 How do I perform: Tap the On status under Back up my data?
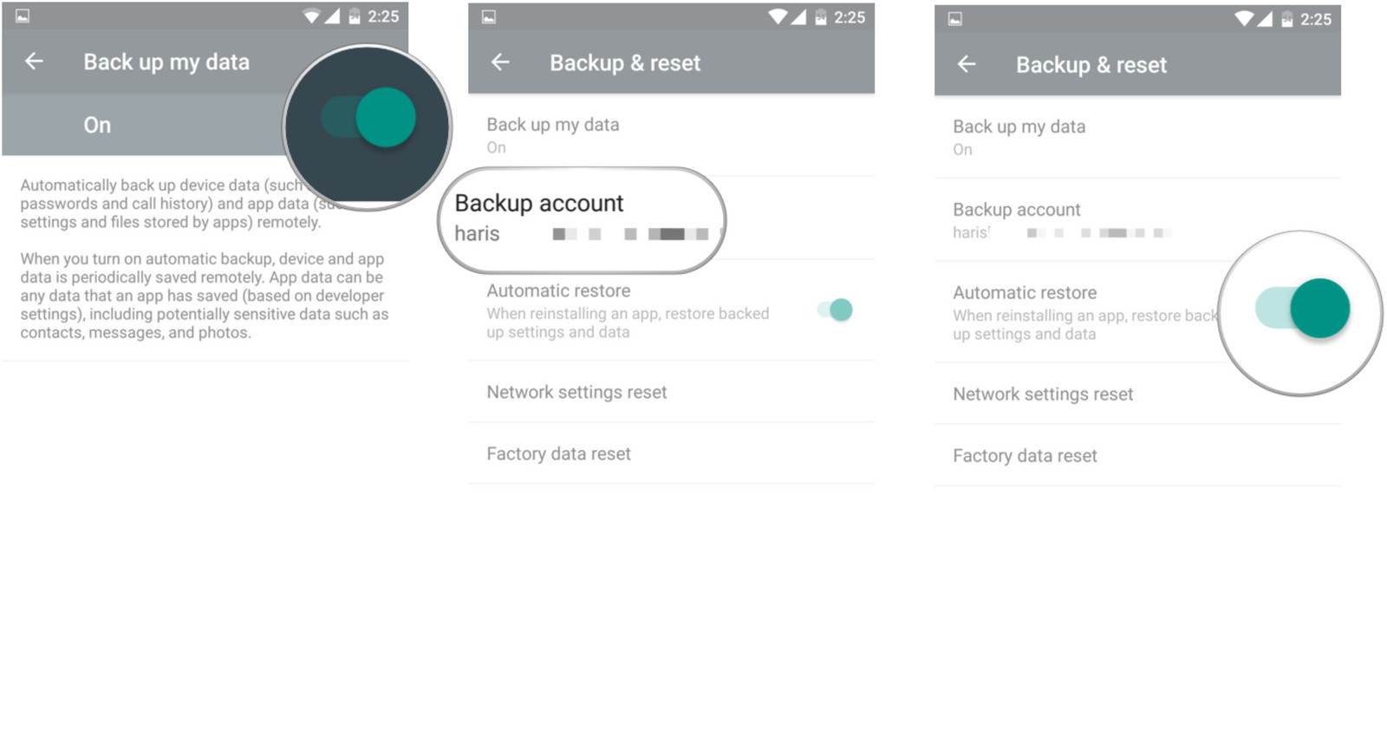[96, 125]
